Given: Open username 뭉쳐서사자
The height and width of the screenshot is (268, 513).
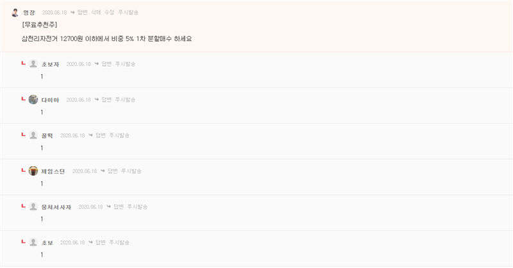Looking at the screenshot, I should [x=56, y=207].
